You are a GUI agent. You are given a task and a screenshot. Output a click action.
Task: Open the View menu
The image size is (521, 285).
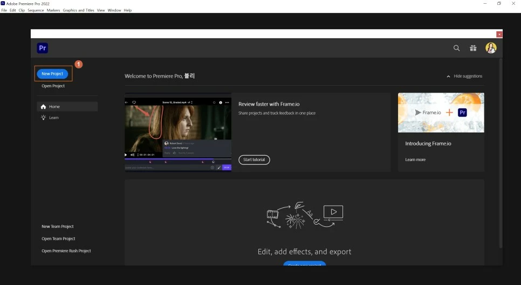click(x=101, y=10)
